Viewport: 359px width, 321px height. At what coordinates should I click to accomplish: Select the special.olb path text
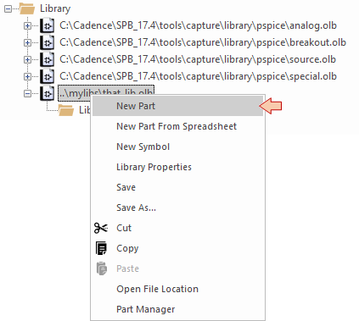(x=198, y=76)
